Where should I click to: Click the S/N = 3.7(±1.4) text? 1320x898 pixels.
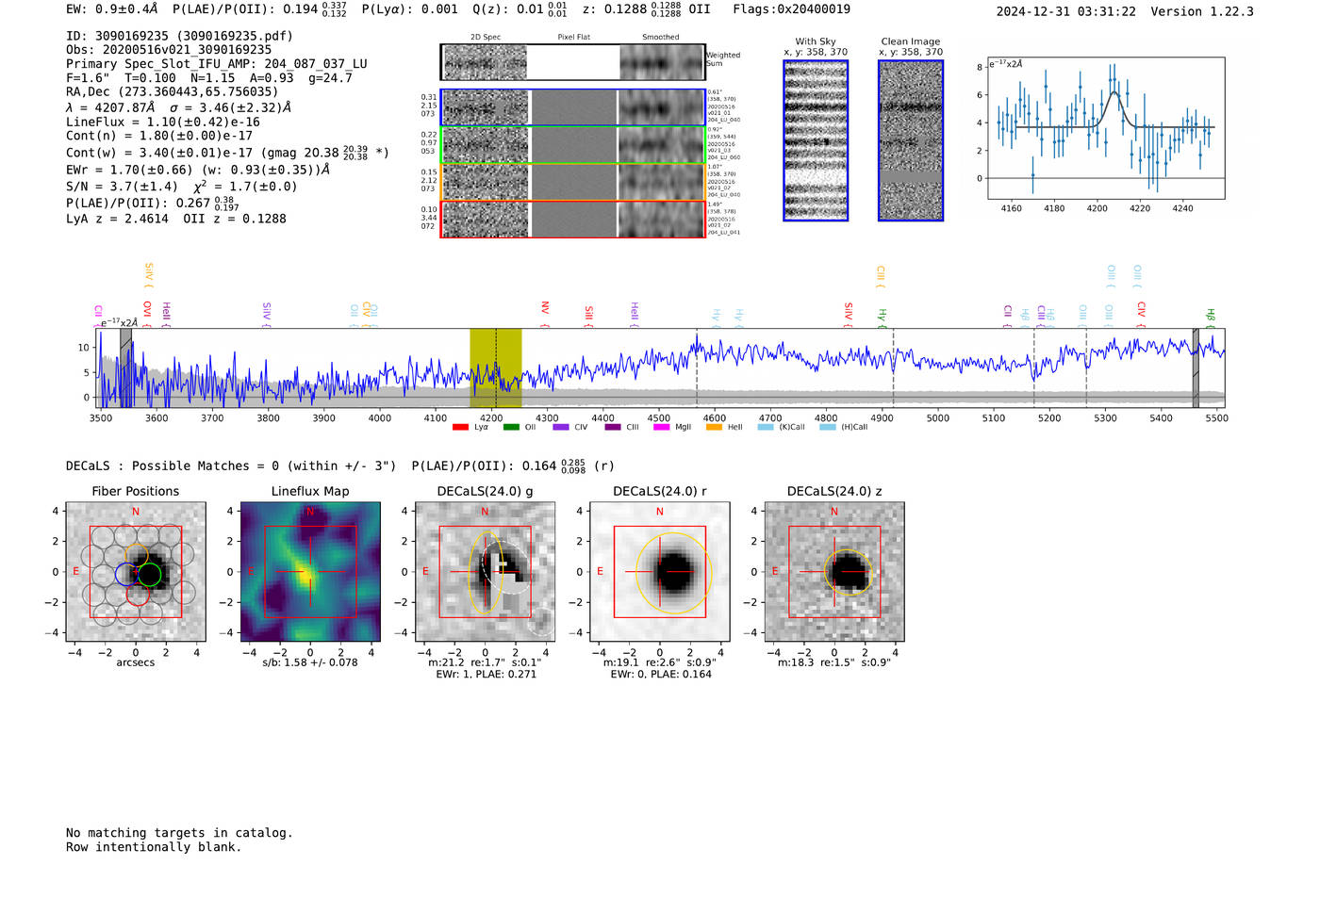(122, 187)
